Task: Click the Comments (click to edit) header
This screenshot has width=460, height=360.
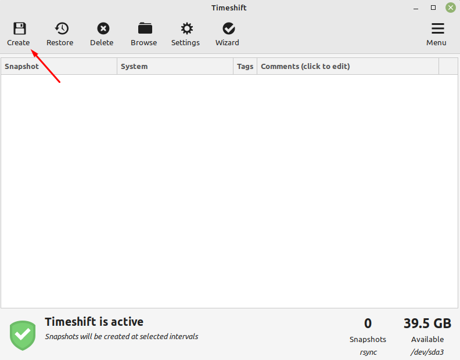Action: pos(348,66)
